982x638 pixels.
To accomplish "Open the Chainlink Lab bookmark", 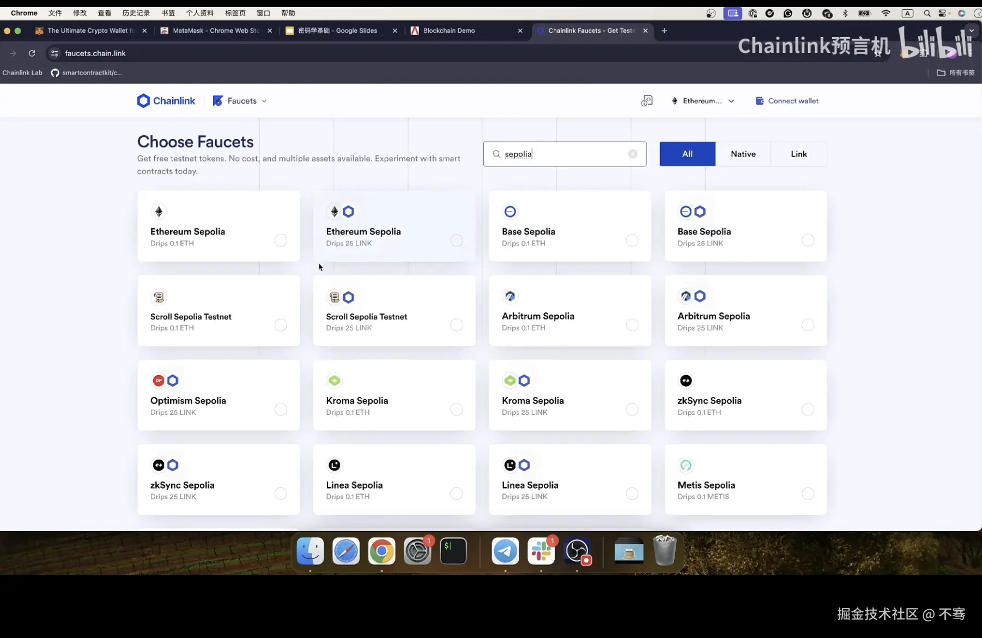I will pyautogui.click(x=22, y=73).
